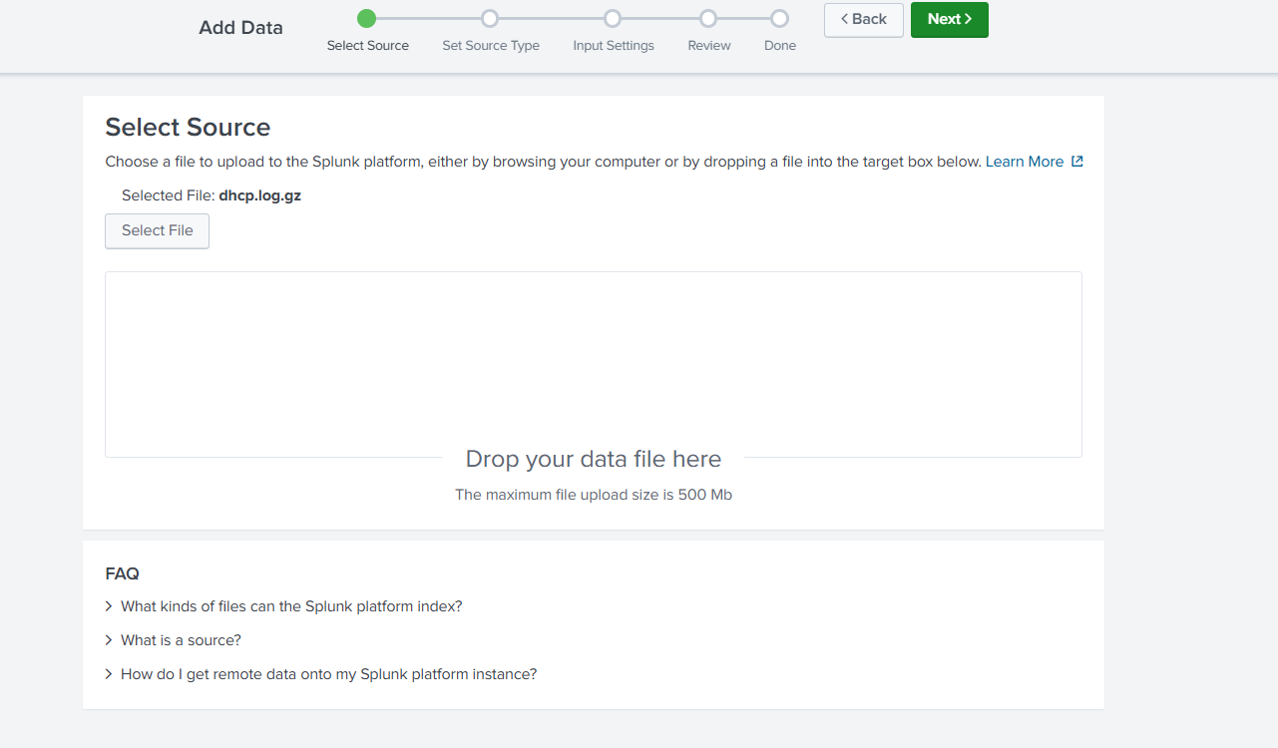1278x748 pixels.
Task: Go Back to previous step
Action: [x=863, y=20]
